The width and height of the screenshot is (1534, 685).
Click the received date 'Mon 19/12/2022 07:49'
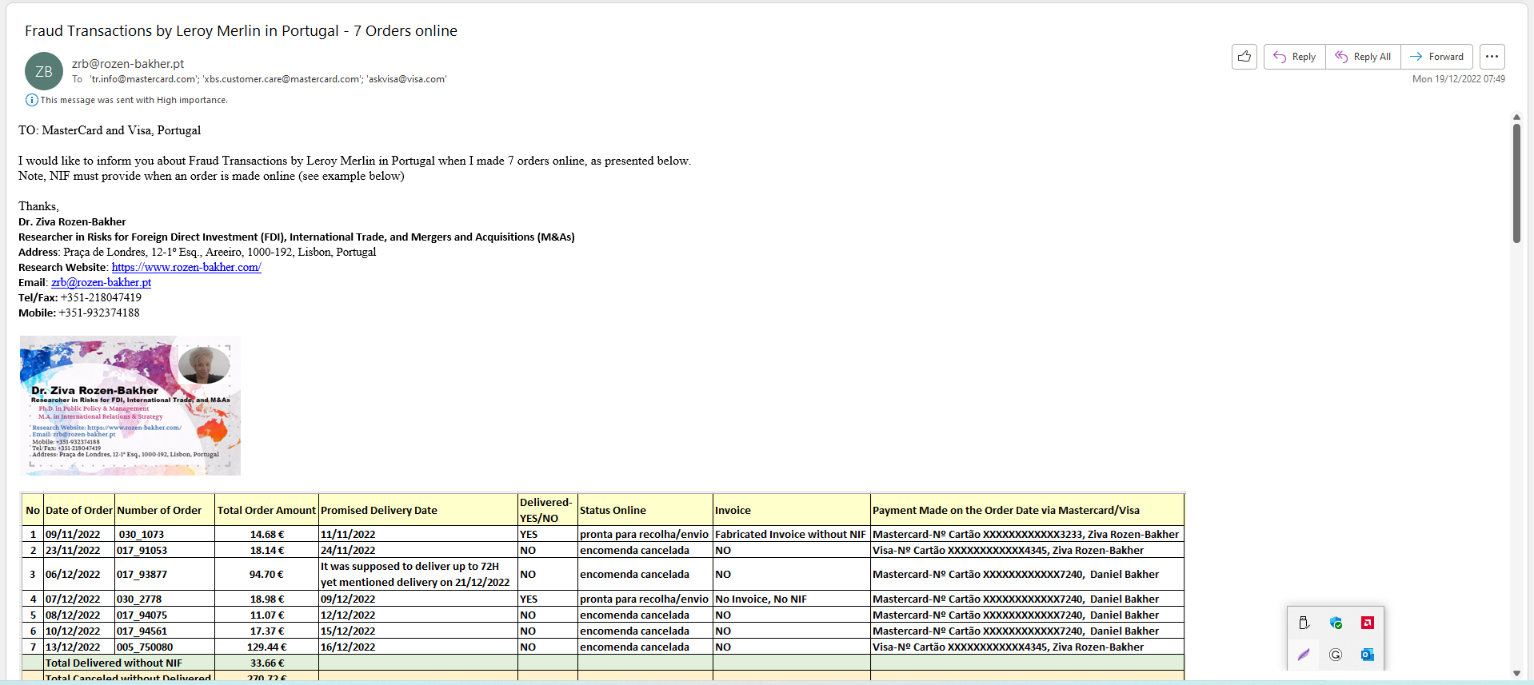pyautogui.click(x=1459, y=79)
